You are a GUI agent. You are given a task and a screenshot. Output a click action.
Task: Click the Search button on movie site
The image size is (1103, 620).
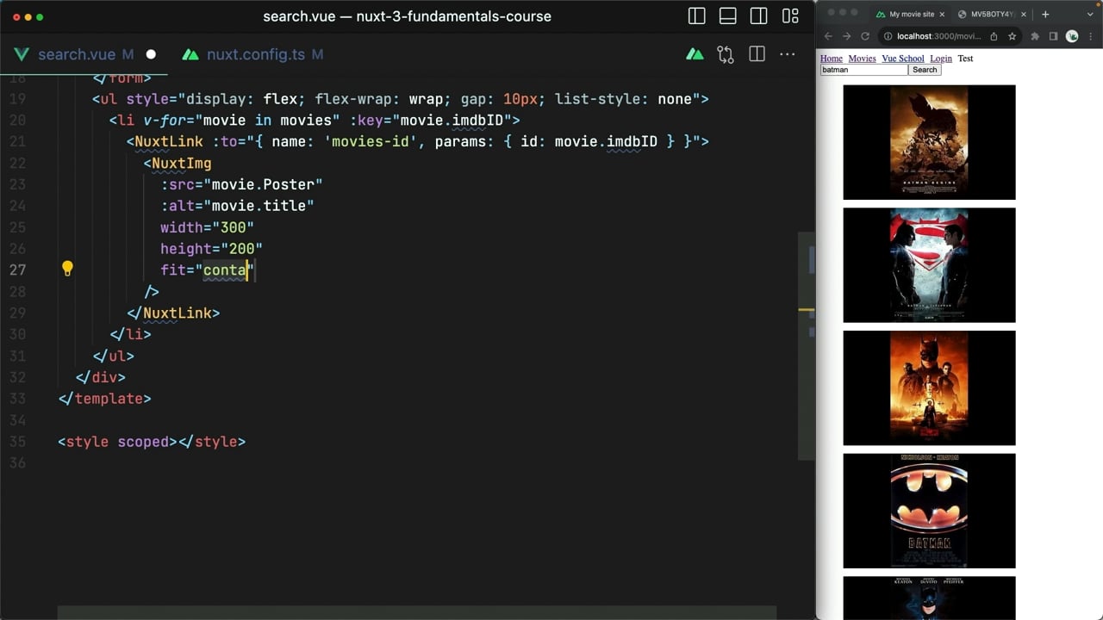tap(925, 70)
